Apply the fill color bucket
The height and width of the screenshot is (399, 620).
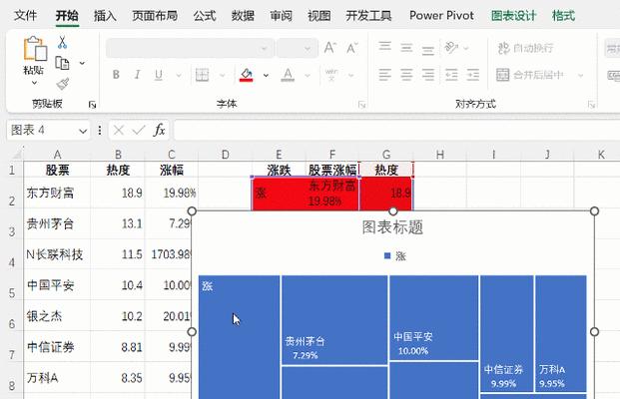point(247,74)
